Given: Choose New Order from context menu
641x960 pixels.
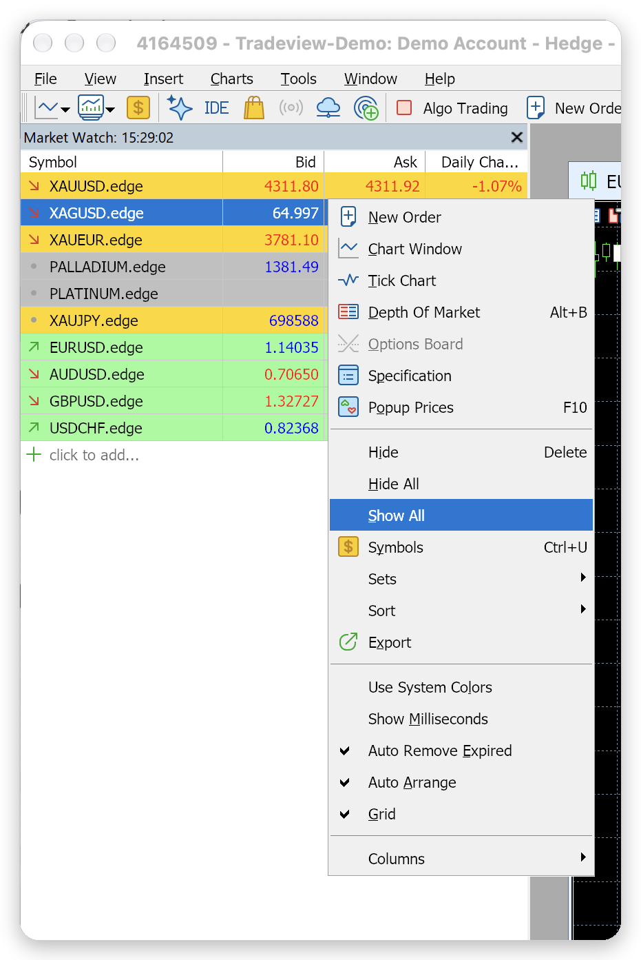Looking at the screenshot, I should tap(461, 217).
